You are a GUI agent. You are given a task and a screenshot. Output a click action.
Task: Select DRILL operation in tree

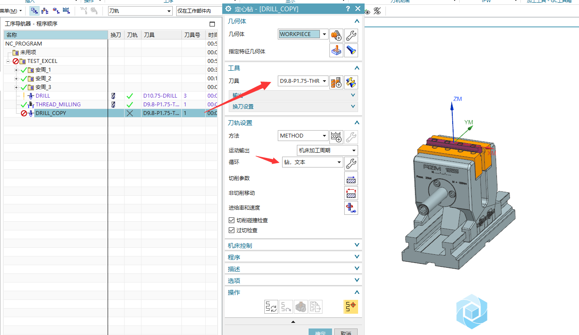[x=43, y=96]
